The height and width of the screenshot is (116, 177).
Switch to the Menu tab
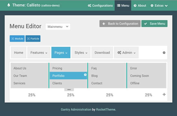[123, 5]
